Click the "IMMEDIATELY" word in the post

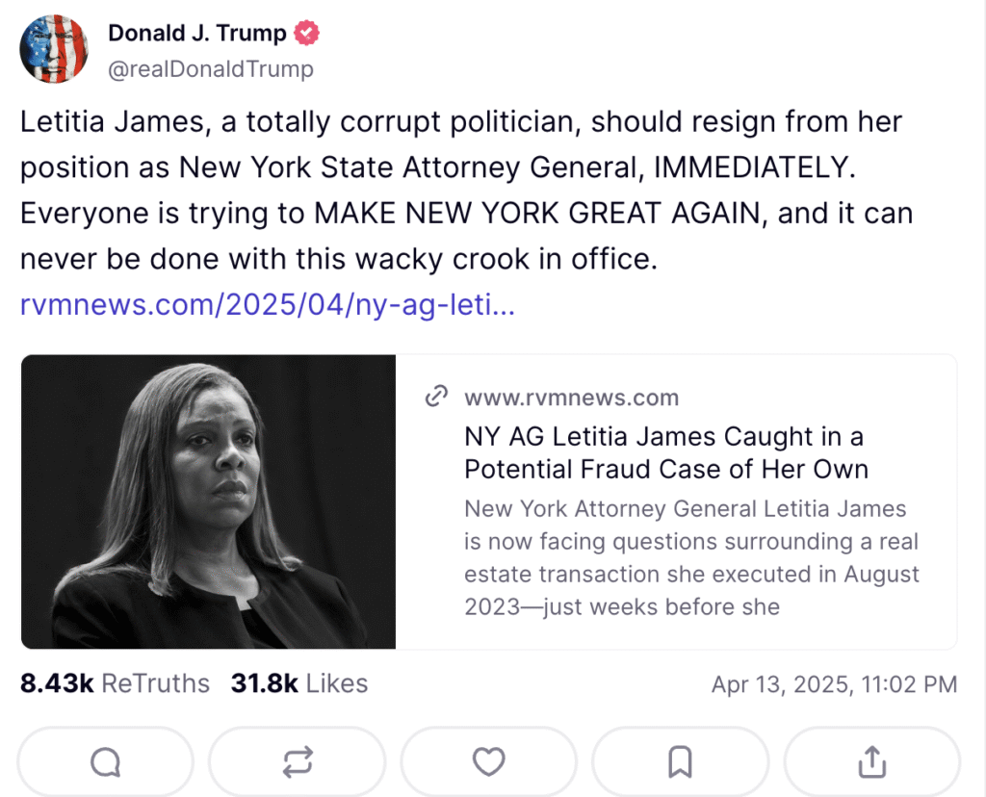click(x=754, y=167)
